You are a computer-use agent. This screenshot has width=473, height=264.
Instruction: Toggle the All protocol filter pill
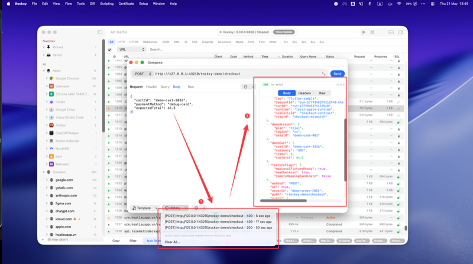[x=111, y=42]
